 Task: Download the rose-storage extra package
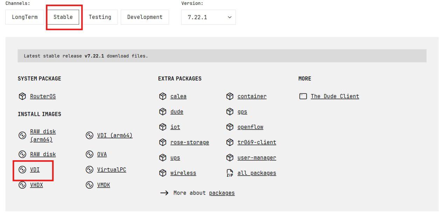189,142
